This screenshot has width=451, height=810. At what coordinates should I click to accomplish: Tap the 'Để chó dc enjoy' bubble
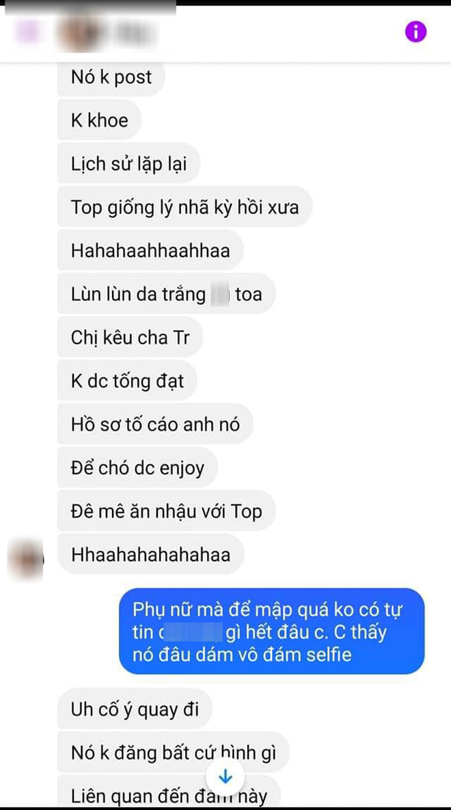(137, 468)
